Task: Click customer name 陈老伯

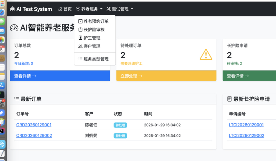Action: pyautogui.click(x=91, y=125)
